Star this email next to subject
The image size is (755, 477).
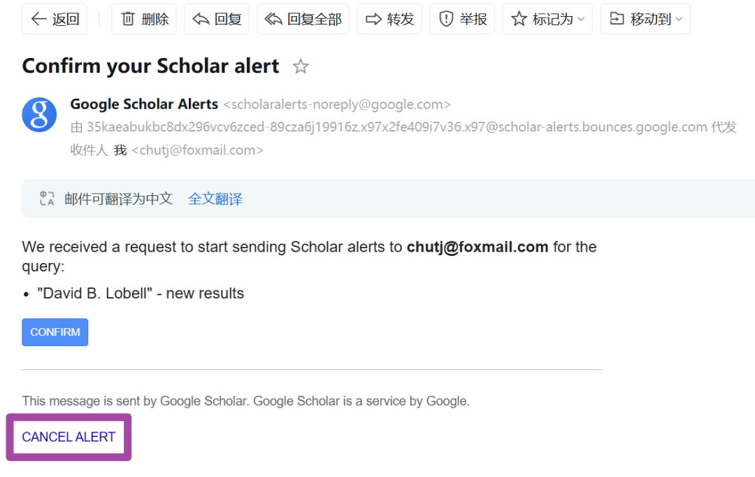tap(301, 66)
